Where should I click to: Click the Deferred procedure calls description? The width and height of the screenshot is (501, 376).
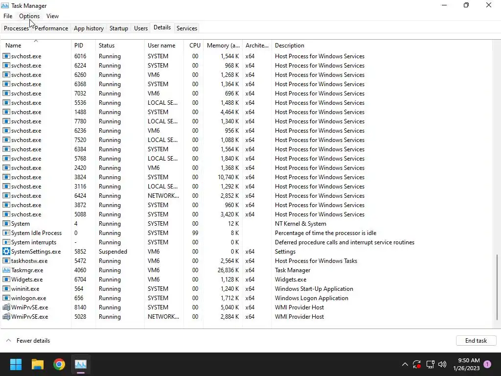(344, 242)
